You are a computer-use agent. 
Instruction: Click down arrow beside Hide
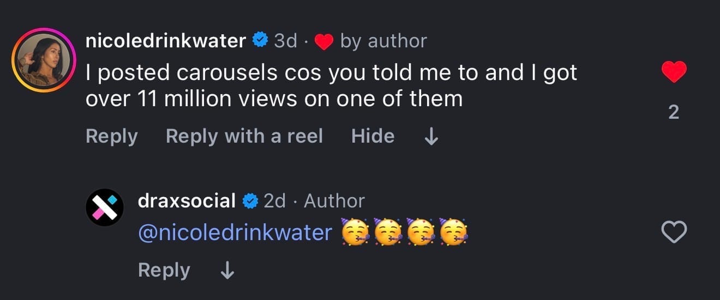point(431,137)
